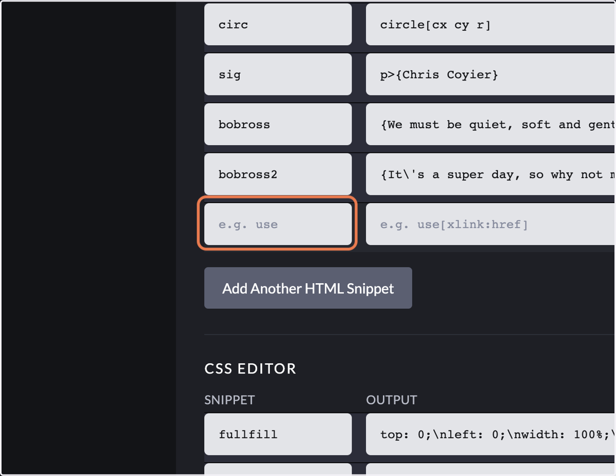Image resolution: width=616 pixels, height=476 pixels.
Task: Click the 'bobross2' snippet name field
Action: click(x=278, y=174)
